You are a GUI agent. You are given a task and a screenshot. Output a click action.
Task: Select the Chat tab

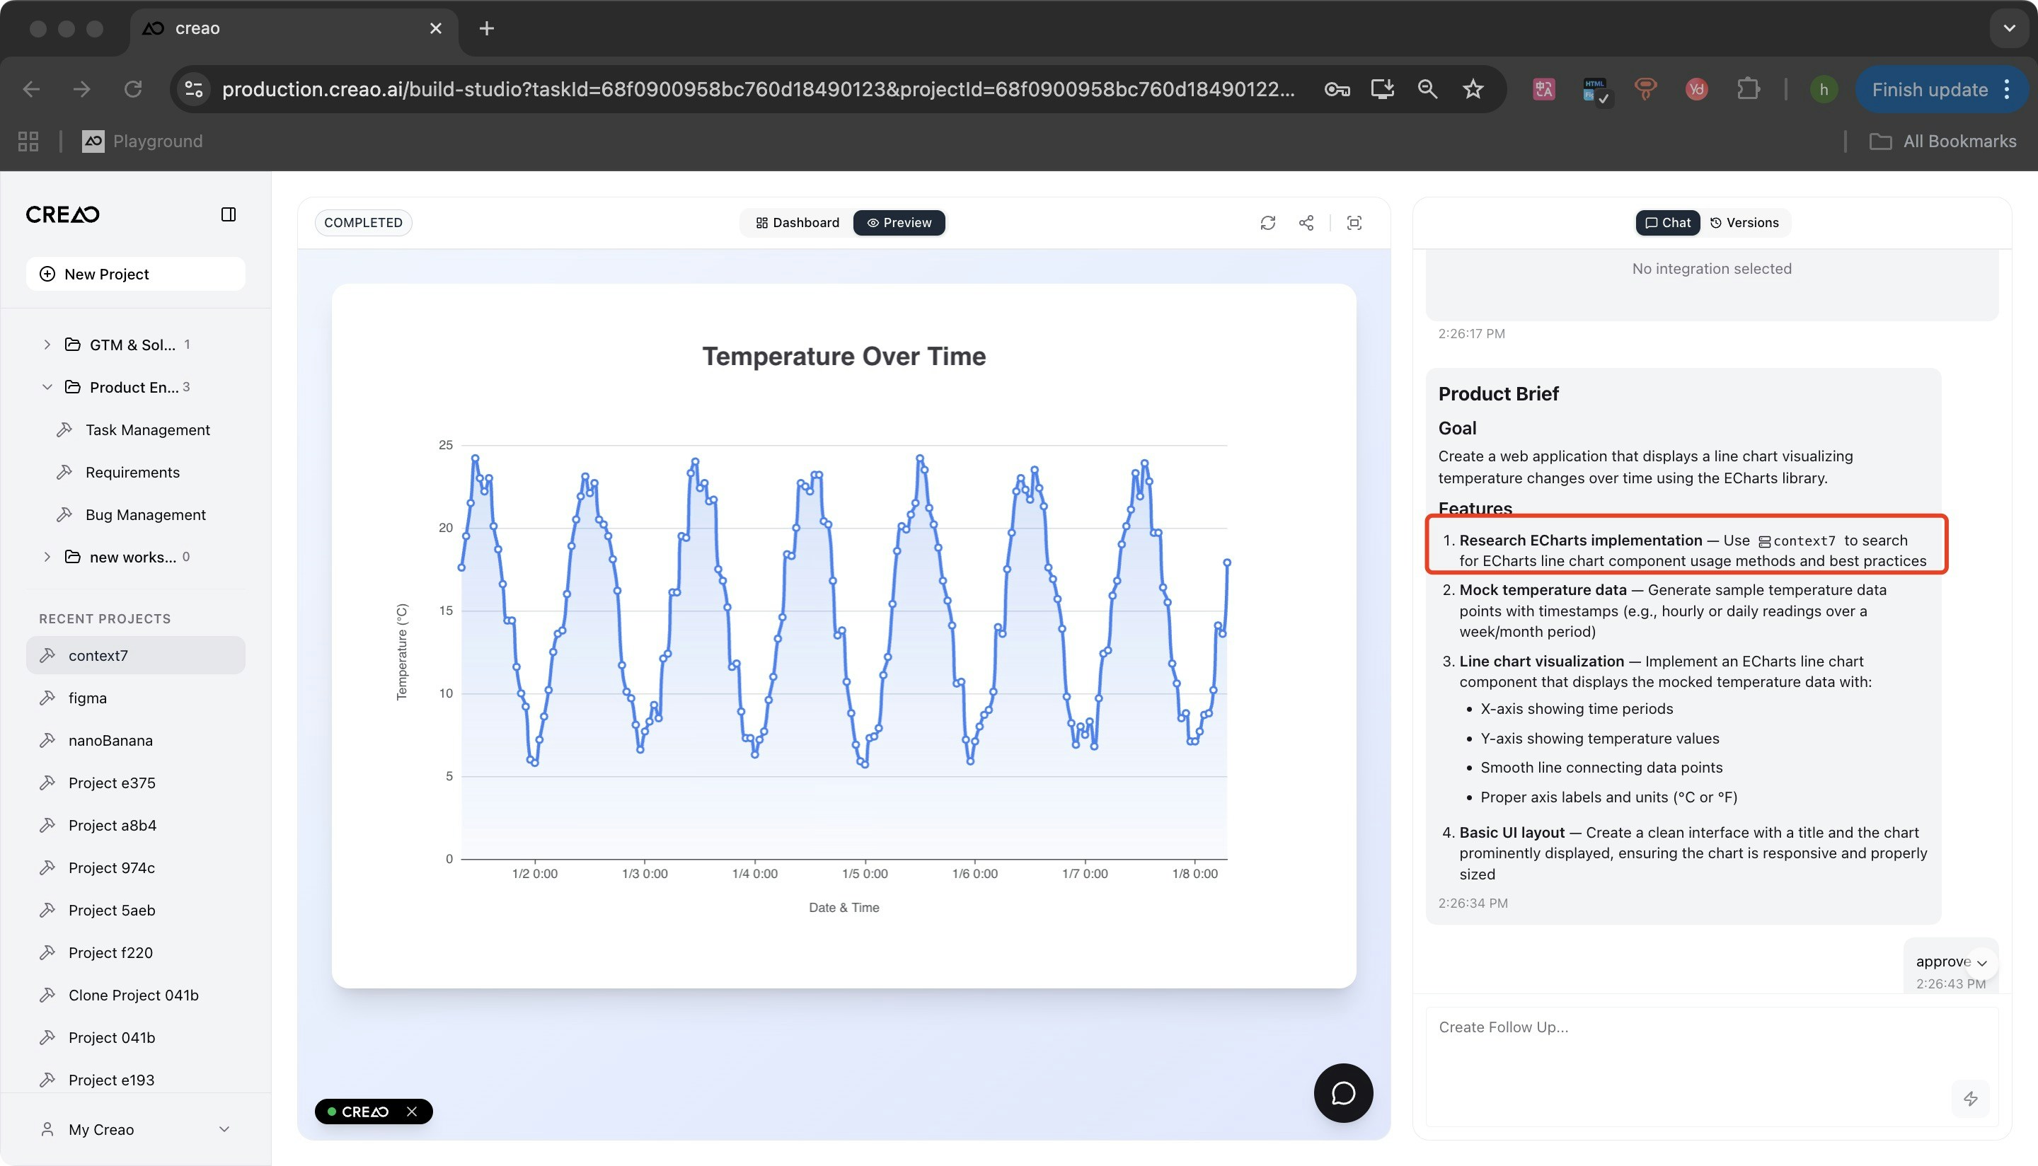pos(1667,223)
